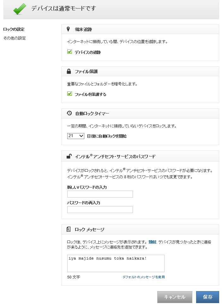Screen dimensions: 222x305
Task: Click the open padlock password section icon
Action: pos(69,156)
